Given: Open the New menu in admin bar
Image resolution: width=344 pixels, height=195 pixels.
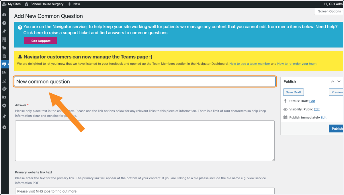Looking at the screenshot, I should point(74,4).
